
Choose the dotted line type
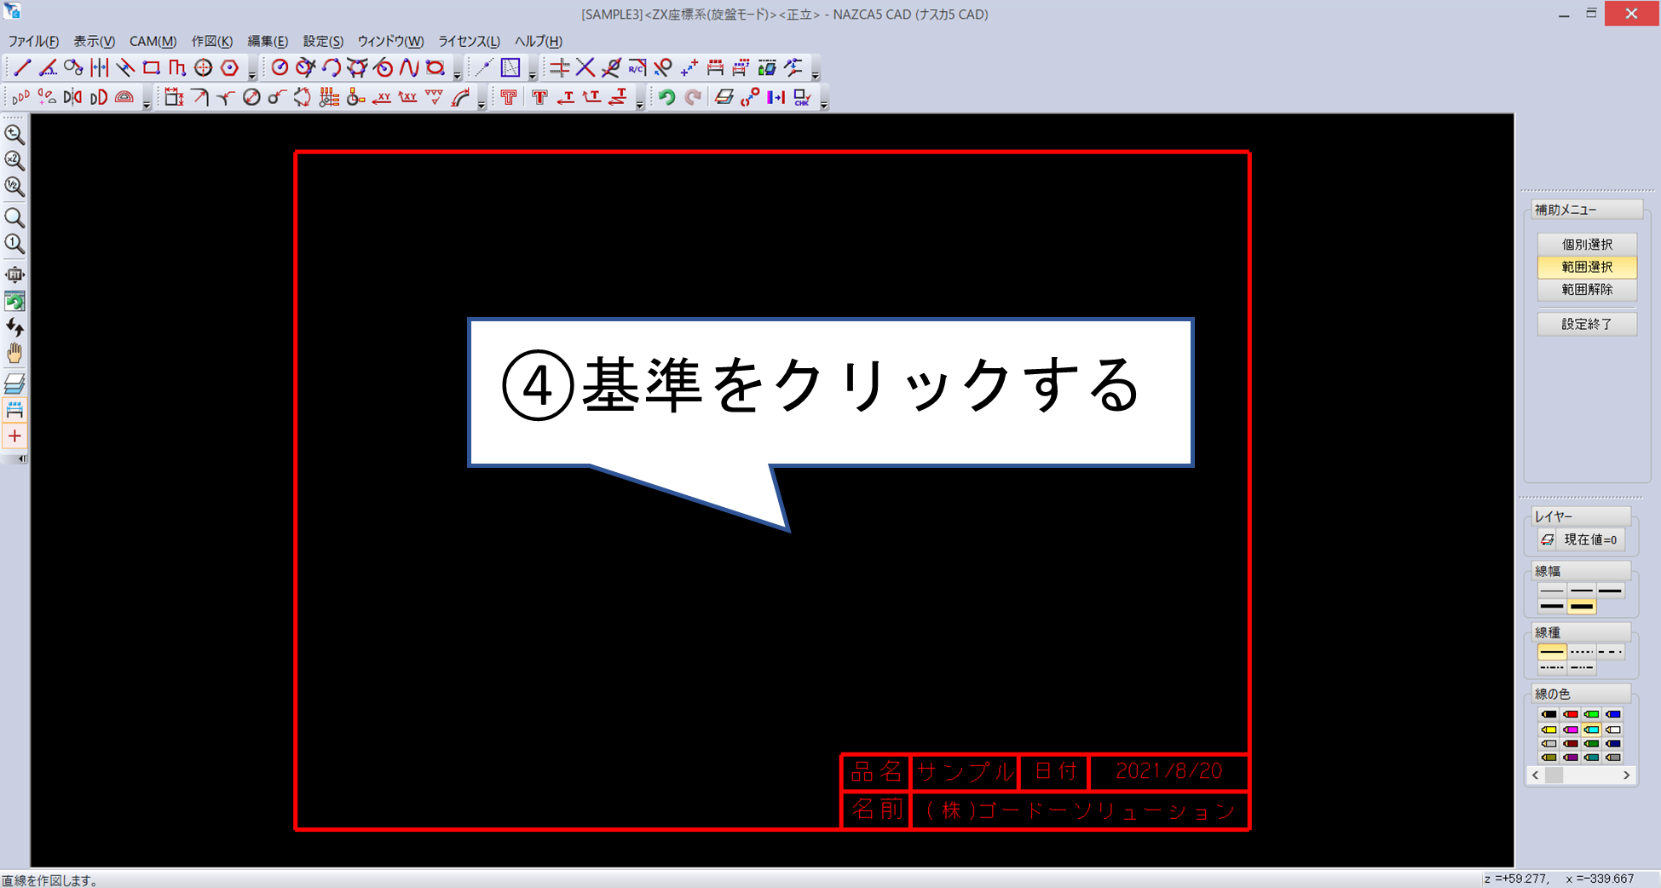click(x=1582, y=652)
